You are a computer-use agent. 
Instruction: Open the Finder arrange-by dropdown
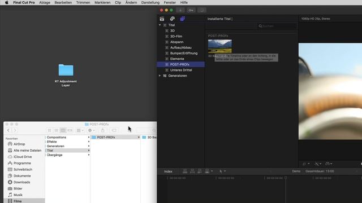(80, 130)
